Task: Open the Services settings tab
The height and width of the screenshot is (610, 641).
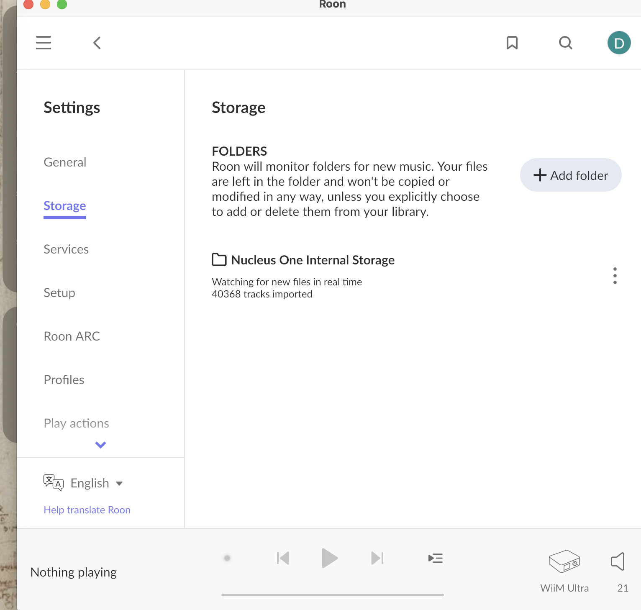Action: click(66, 249)
